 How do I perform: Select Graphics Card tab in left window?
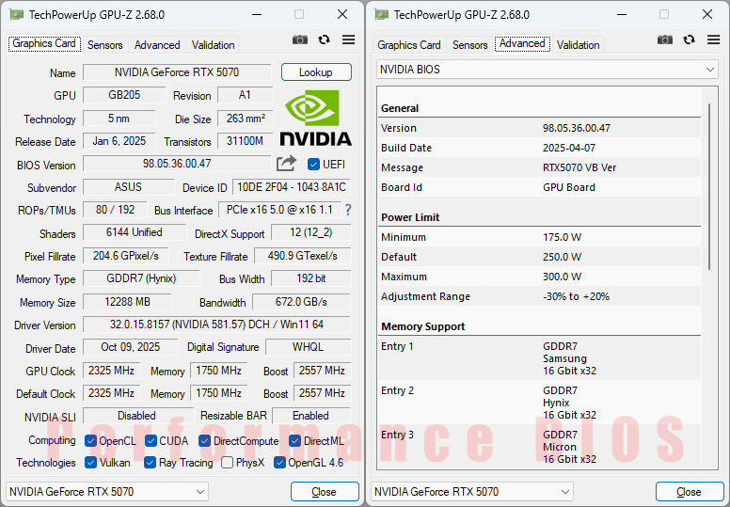pos(44,44)
